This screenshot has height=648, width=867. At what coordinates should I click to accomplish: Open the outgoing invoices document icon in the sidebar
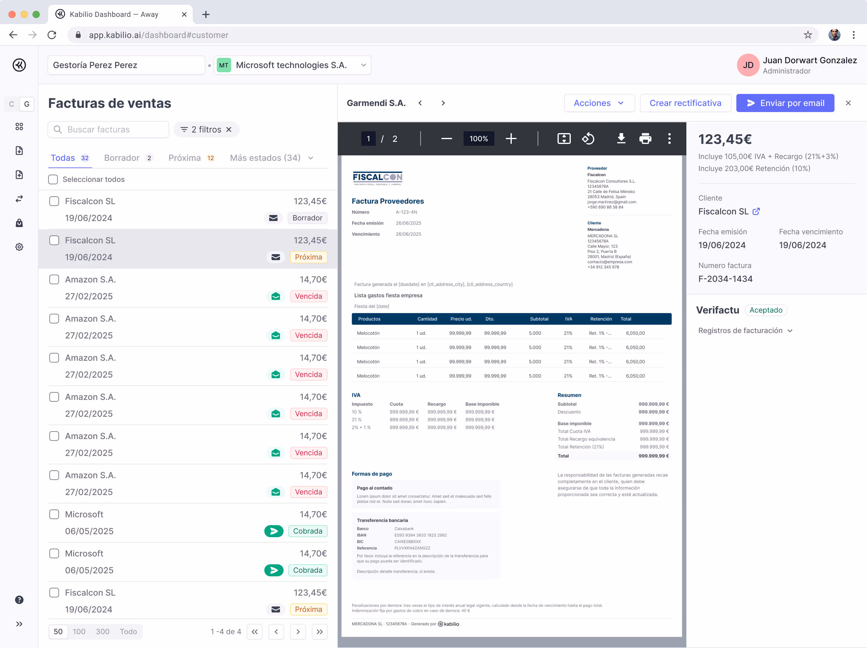pyautogui.click(x=19, y=174)
